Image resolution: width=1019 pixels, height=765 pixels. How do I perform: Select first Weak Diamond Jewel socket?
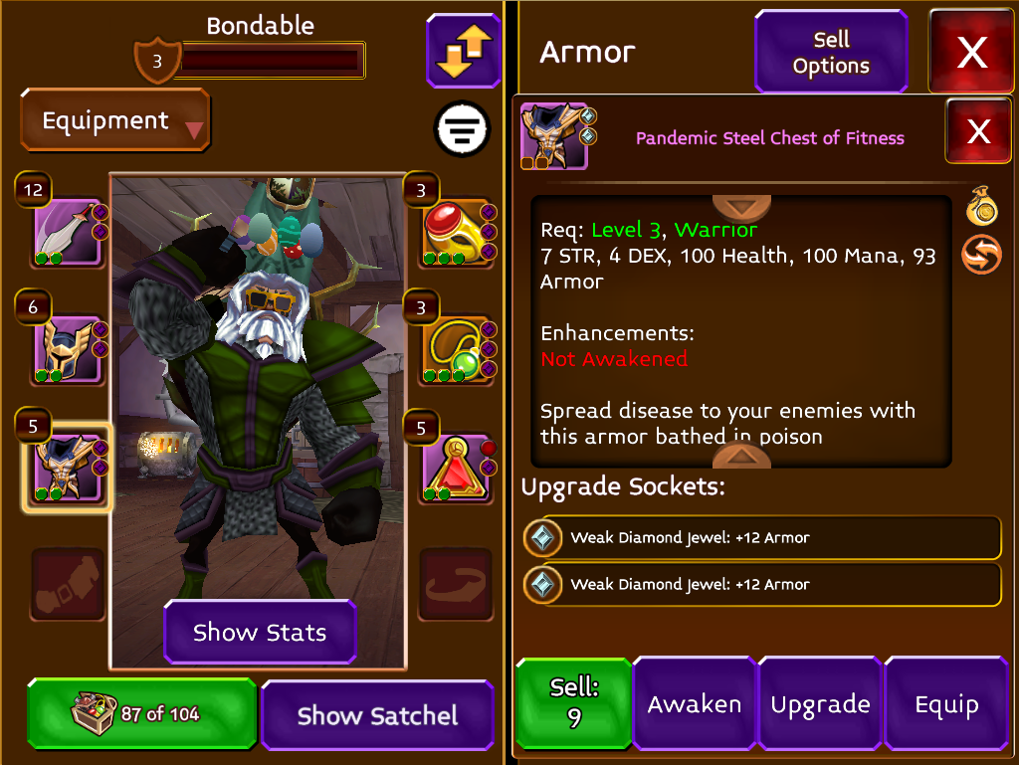click(762, 538)
